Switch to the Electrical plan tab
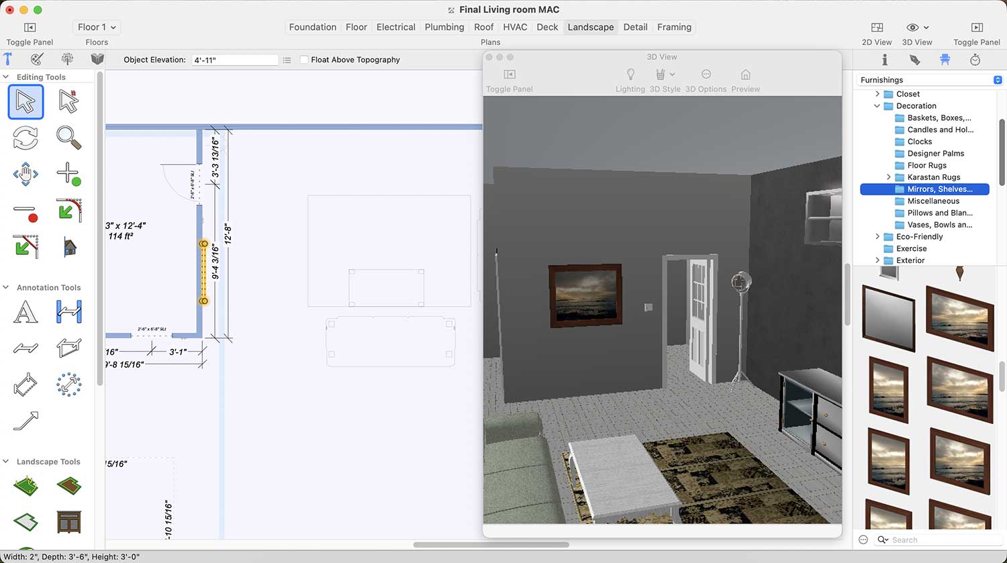The image size is (1007, 563). (x=395, y=28)
